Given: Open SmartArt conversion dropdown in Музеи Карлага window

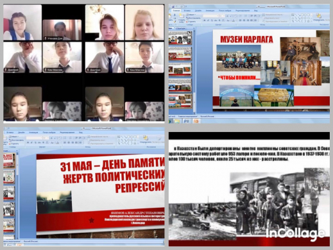Looking at the screenshot, I should pyautogui.click(x=275, y=21).
